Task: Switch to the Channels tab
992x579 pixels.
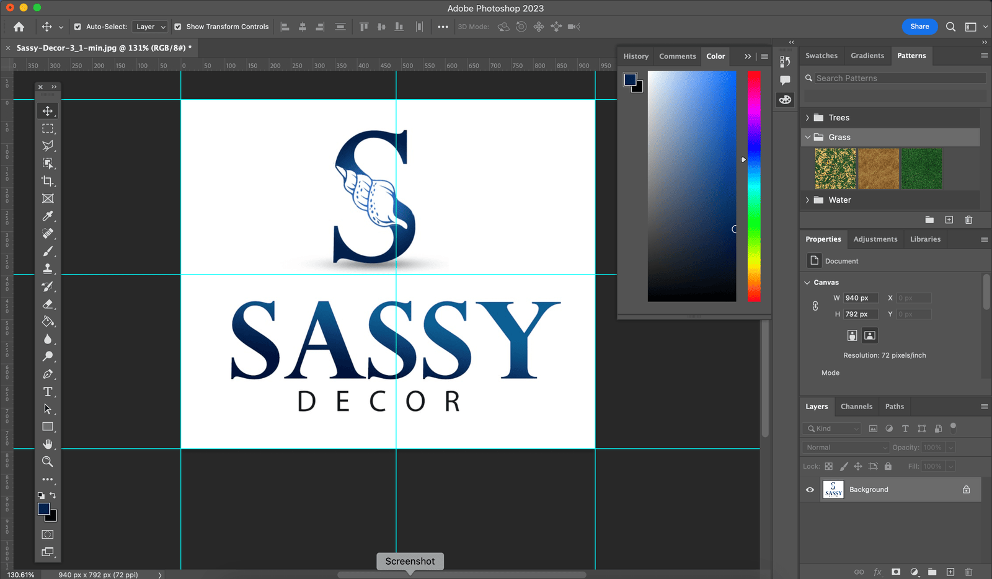Action: click(856, 407)
